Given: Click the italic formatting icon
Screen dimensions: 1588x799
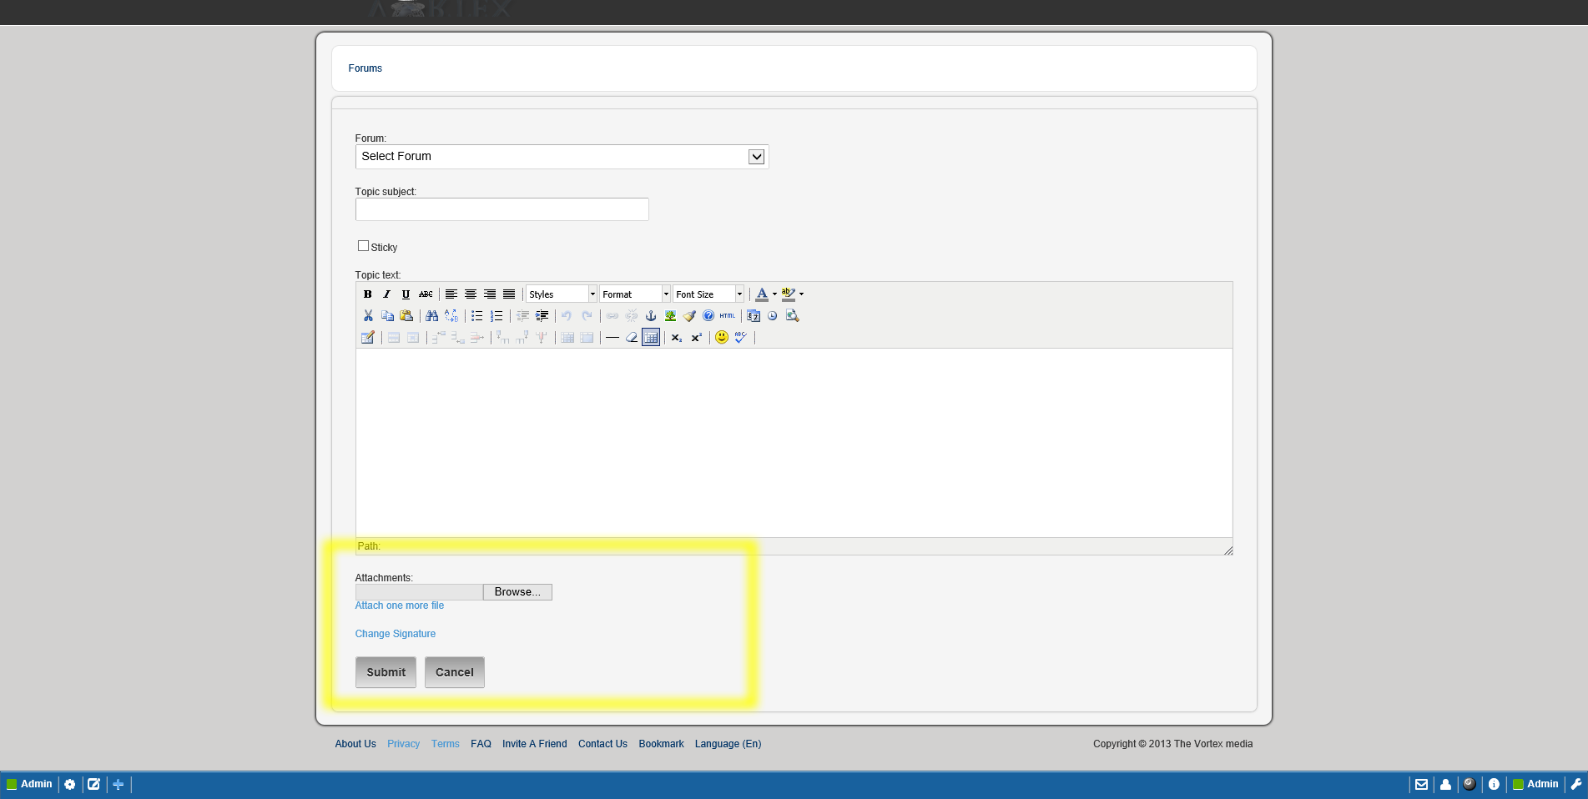Looking at the screenshot, I should pyautogui.click(x=386, y=294).
